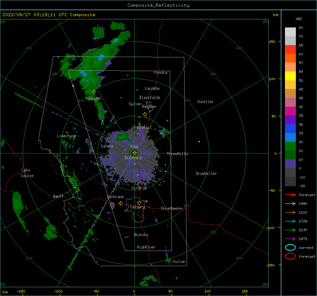This screenshot has height=296, width=317.
Task: Click the Sundre town label
Action: click(107, 146)
